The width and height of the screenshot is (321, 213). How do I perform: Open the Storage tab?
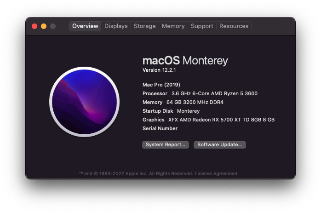click(144, 26)
